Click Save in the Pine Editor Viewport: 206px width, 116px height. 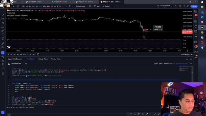(161, 64)
